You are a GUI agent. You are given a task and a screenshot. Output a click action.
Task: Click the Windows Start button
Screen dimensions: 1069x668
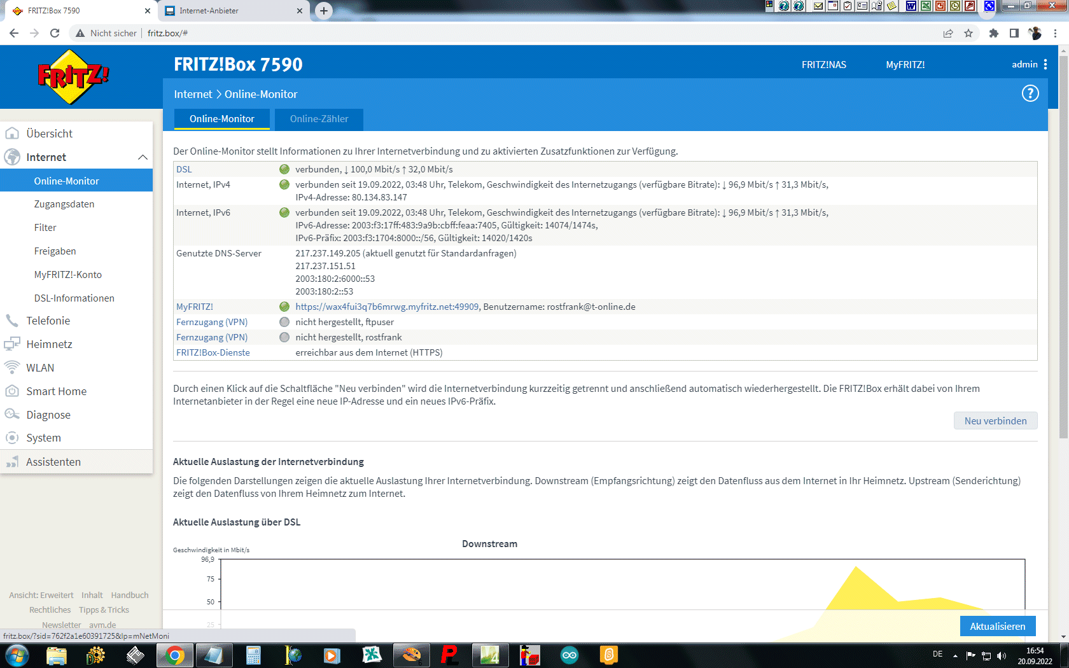(x=17, y=655)
